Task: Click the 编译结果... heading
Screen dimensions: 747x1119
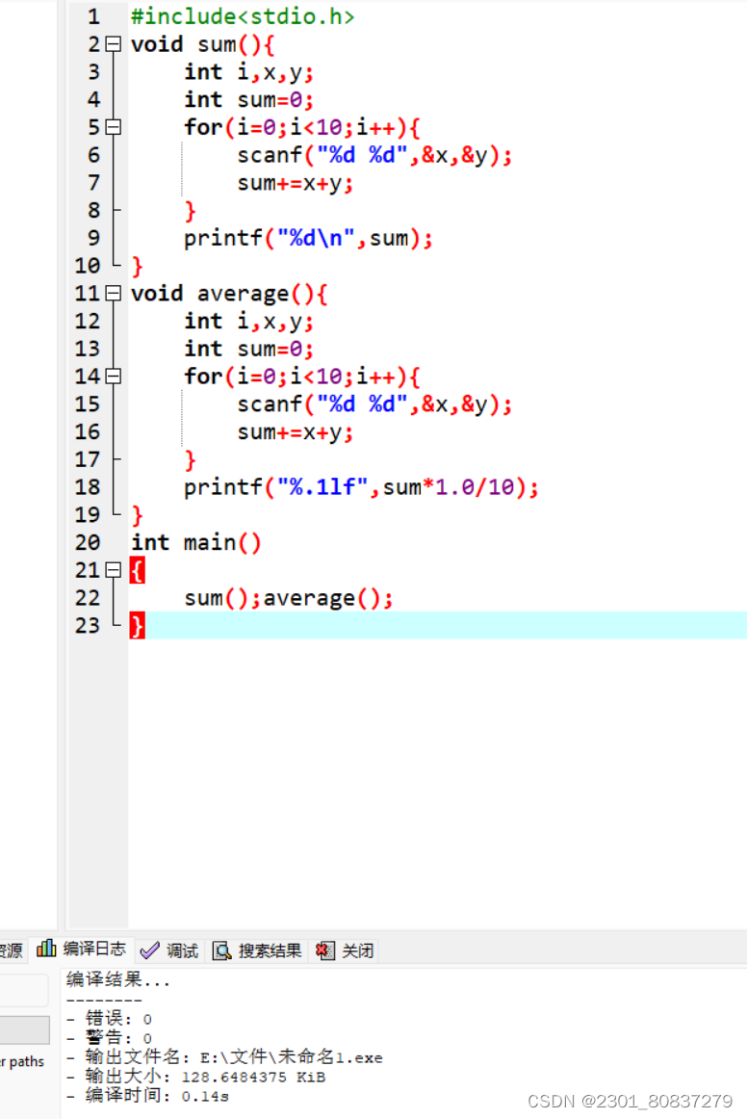Action: (118, 979)
